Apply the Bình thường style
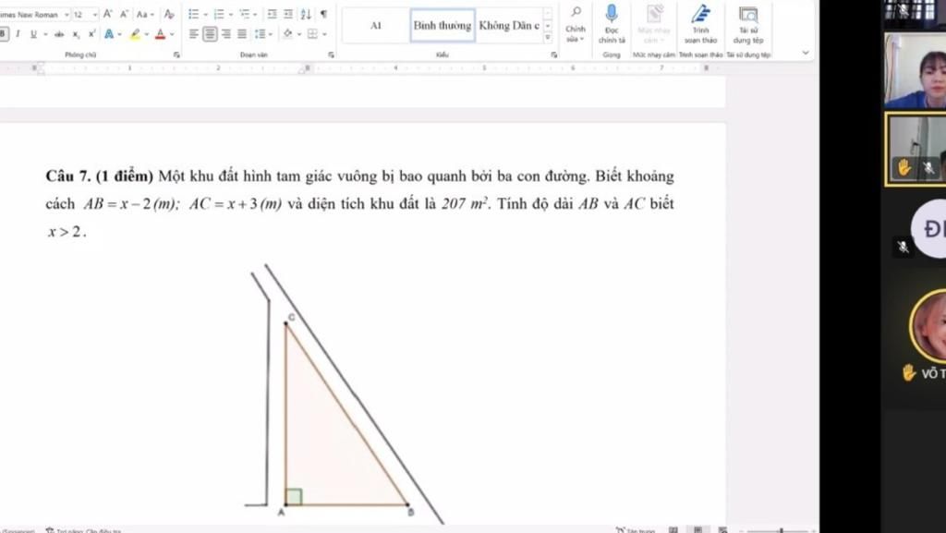Viewport: 946px width, 533px height. (443, 25)
